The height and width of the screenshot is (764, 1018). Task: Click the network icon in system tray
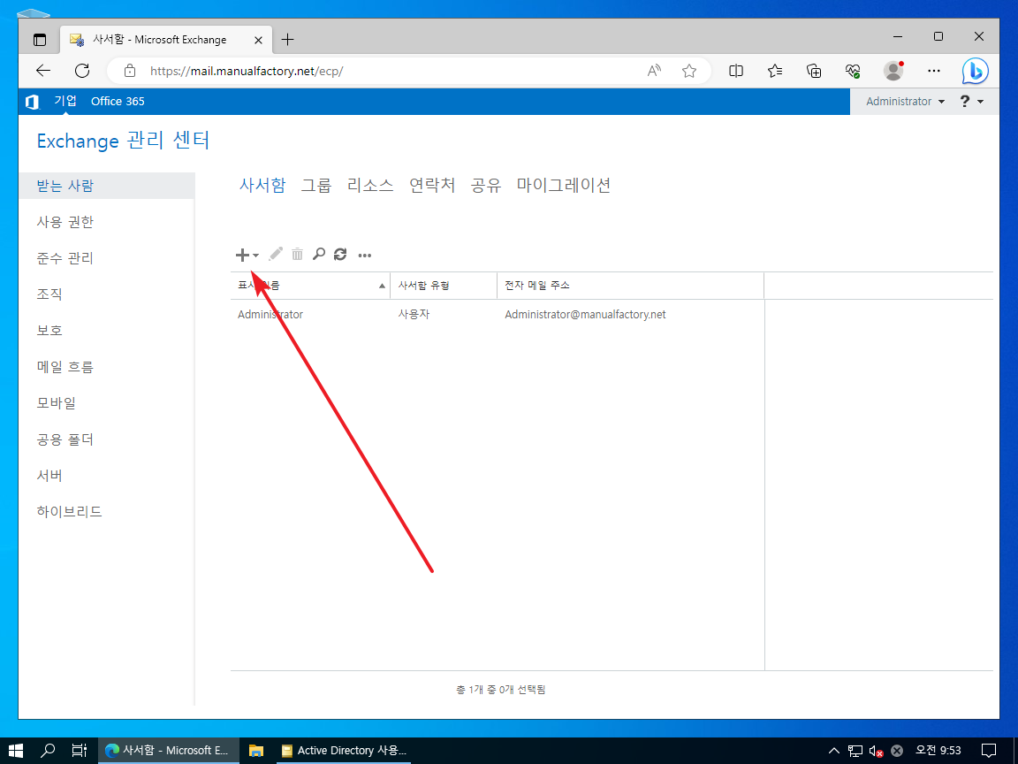[855, 751]
